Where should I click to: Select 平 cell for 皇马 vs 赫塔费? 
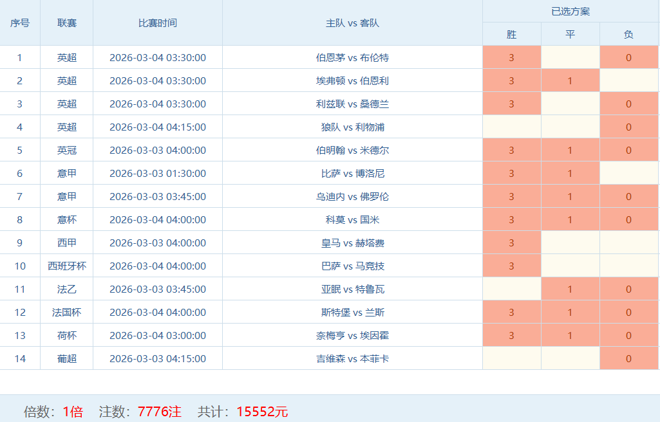(570, 243)
